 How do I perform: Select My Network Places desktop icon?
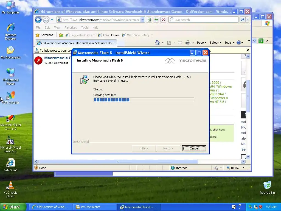click(x=10, y=77)
